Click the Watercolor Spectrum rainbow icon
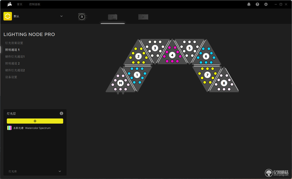Screen dimensions: 292x179 click(x=9, y=128)
